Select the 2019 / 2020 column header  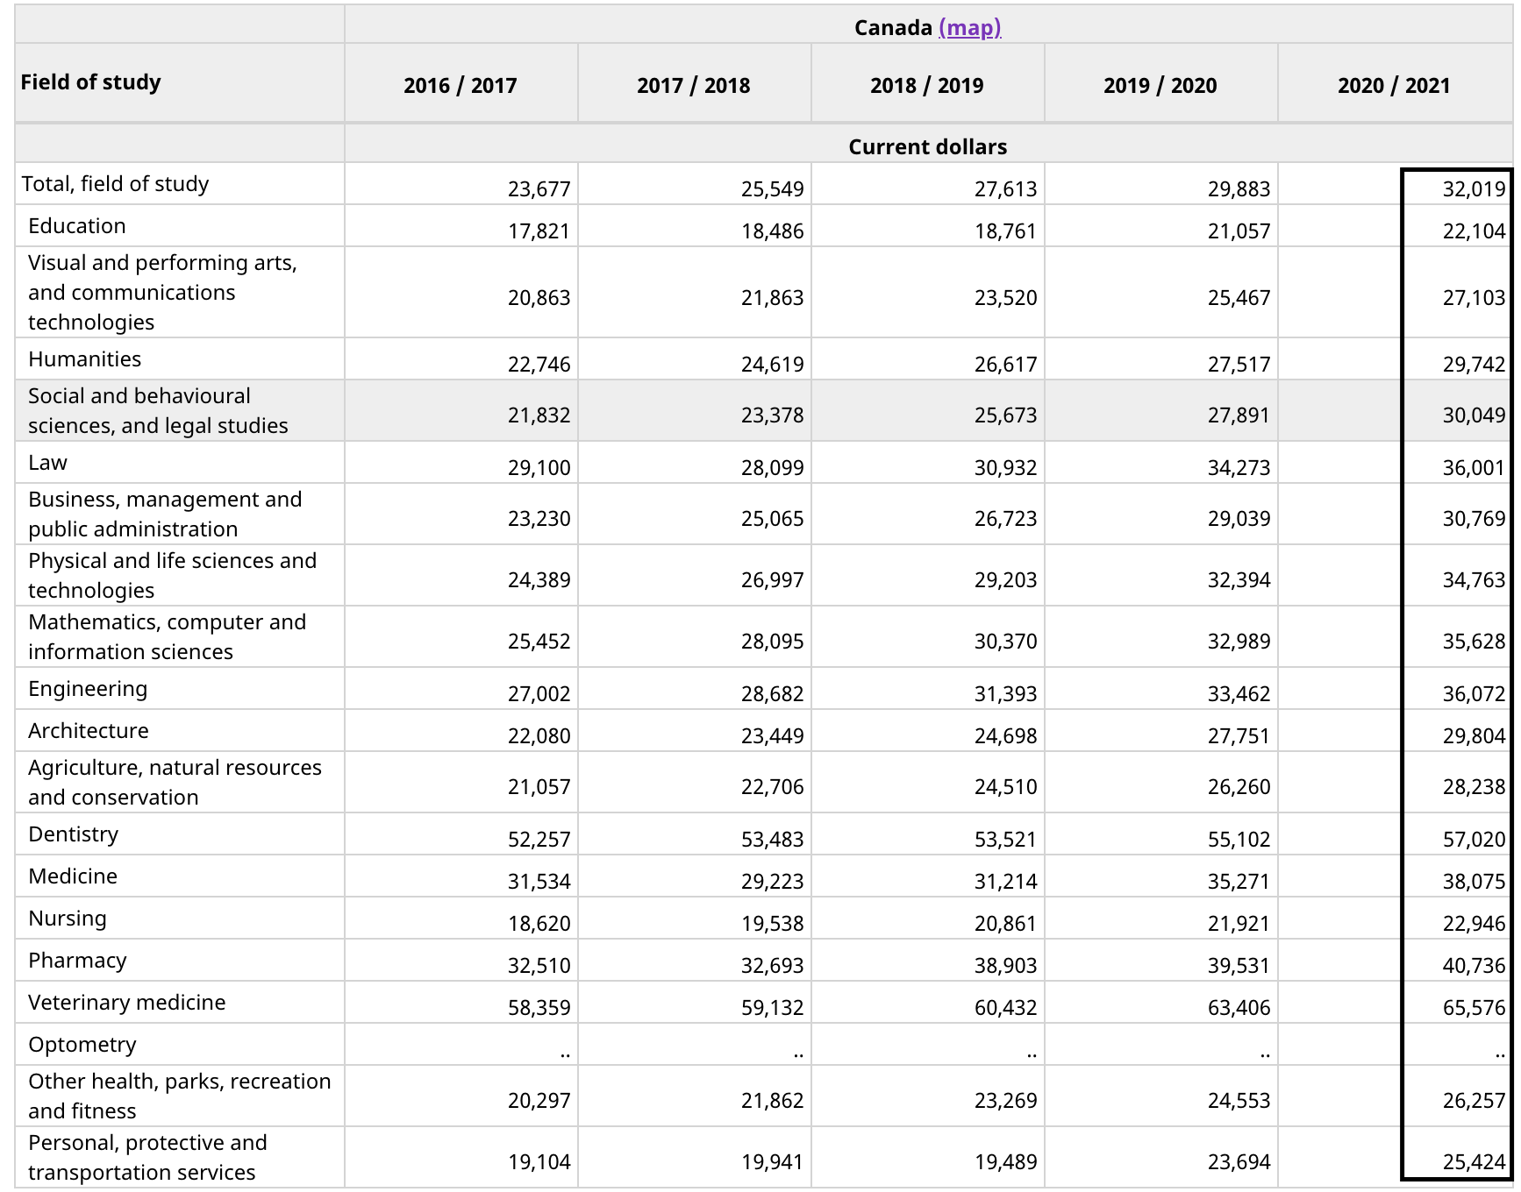[1160, 85]
